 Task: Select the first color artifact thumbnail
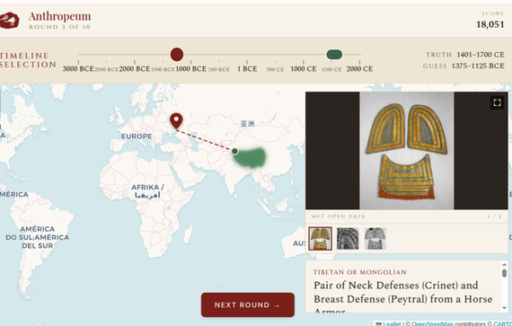[x=320, y=239]
